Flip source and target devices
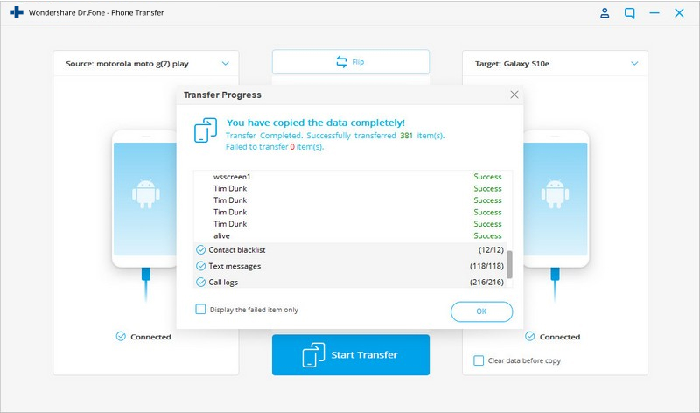 [x=351, y=62]
